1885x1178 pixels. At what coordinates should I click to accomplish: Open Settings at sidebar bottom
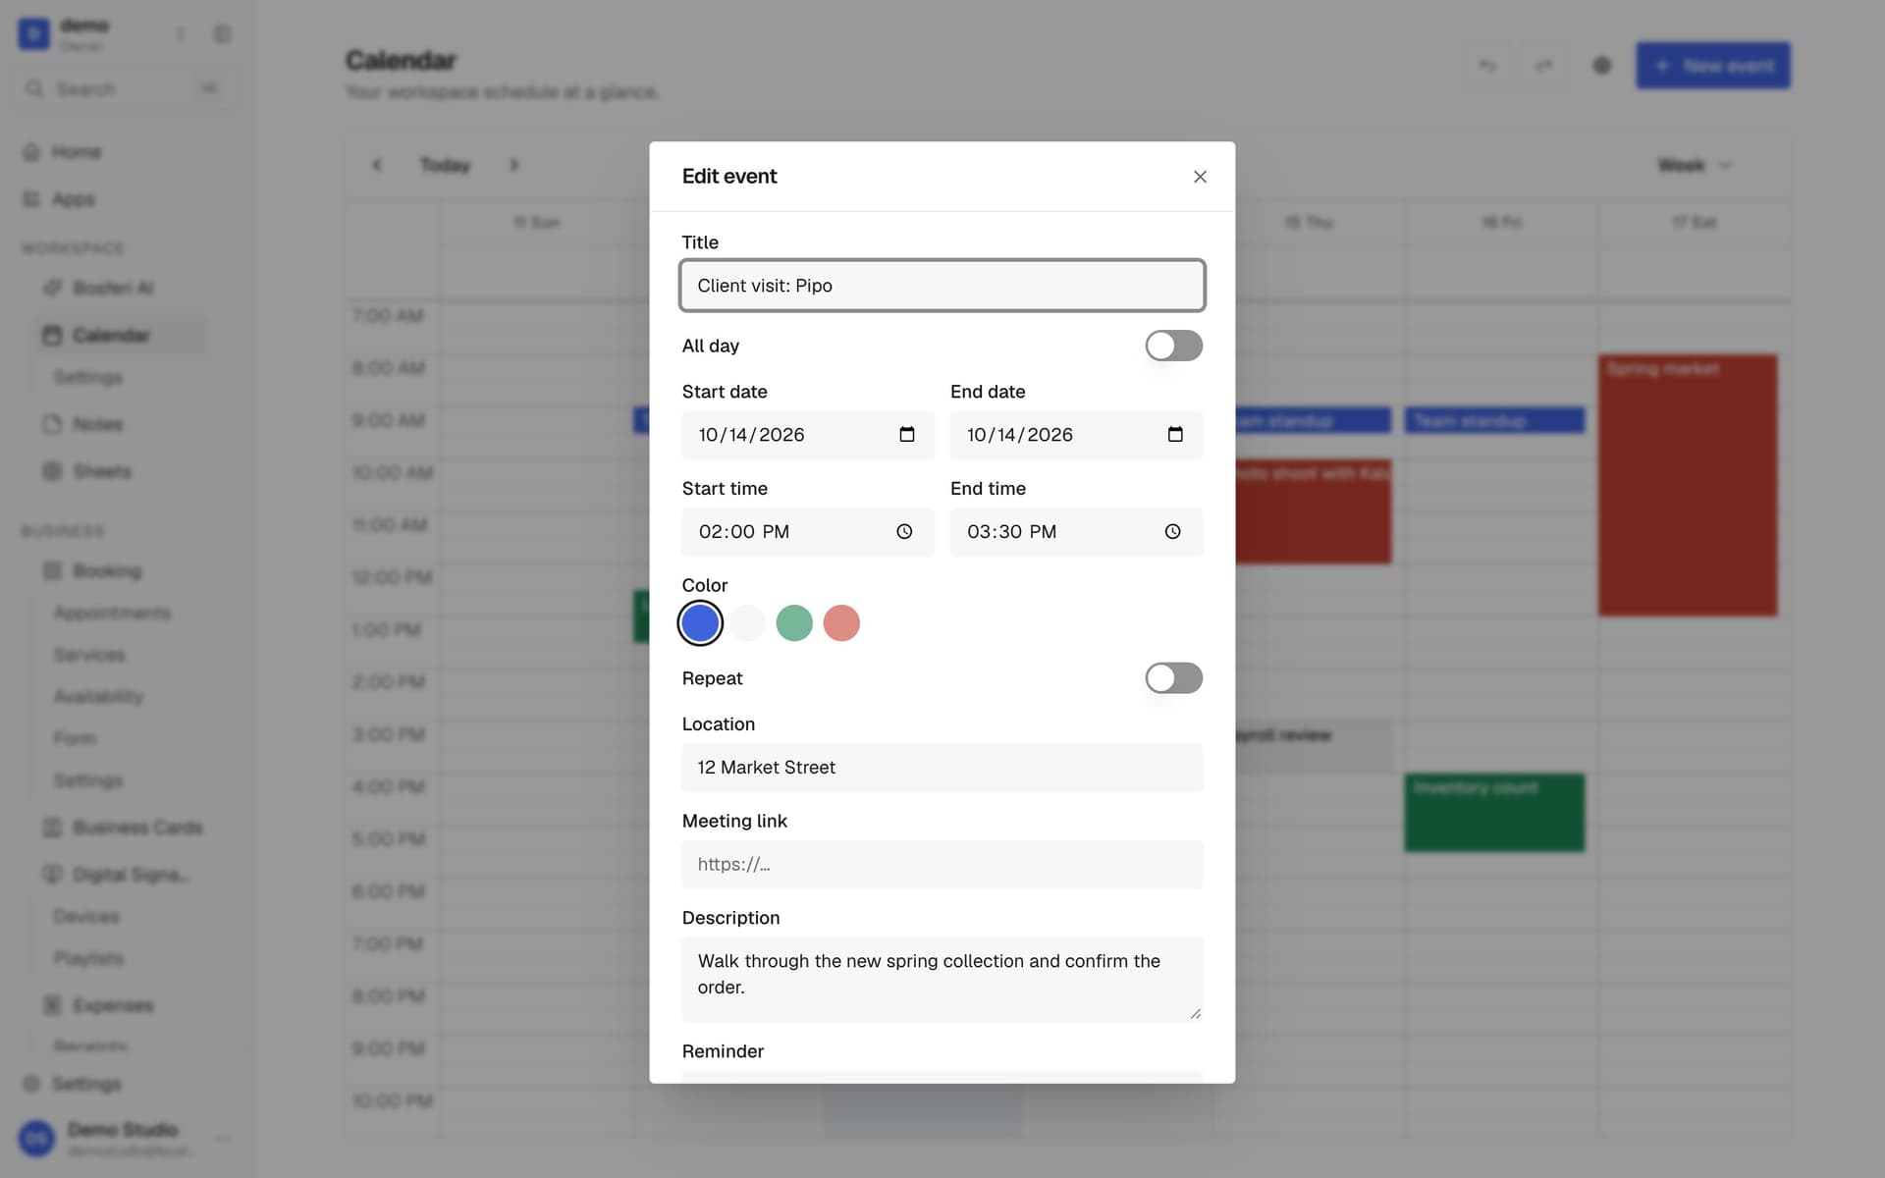73,1084
